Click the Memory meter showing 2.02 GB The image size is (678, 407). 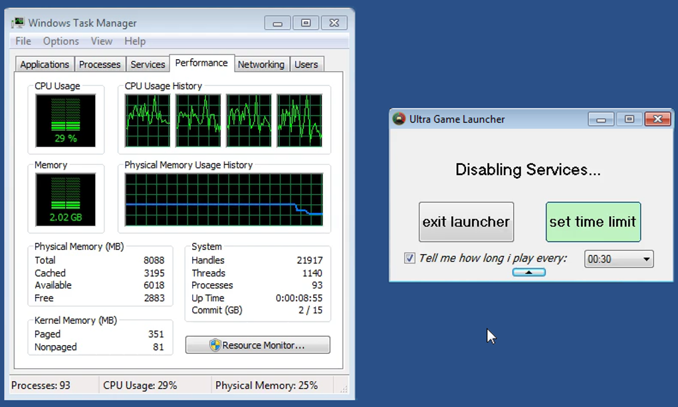[66, 200]
